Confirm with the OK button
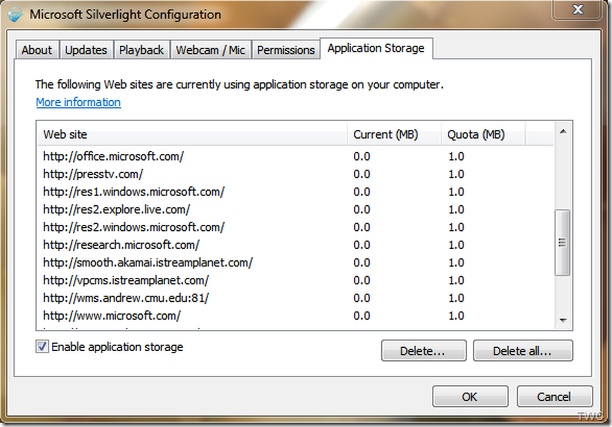612x427 pixels. click(x=469, y=396)
